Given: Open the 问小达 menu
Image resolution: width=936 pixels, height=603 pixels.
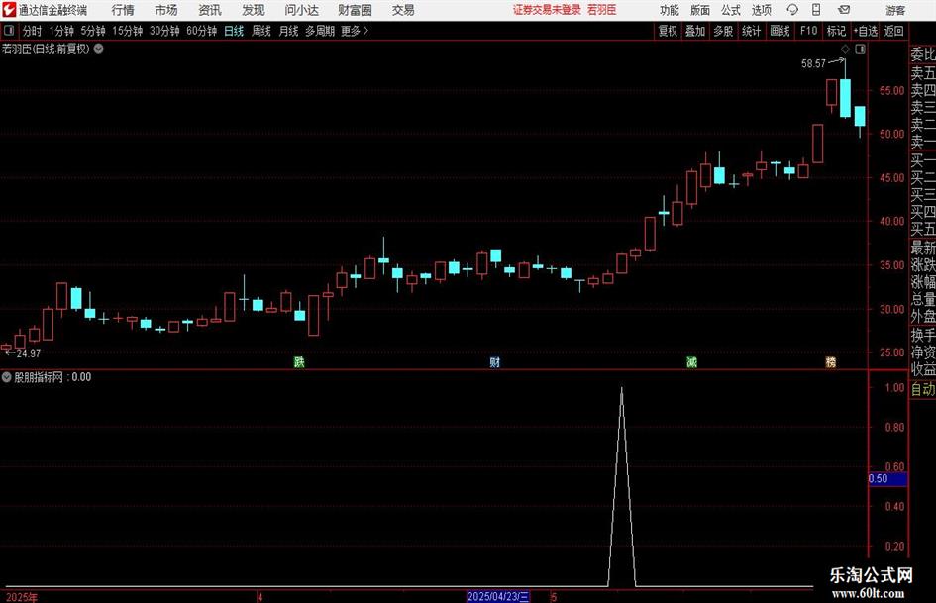Looking at the screenshot, I should tap(301, 10).
